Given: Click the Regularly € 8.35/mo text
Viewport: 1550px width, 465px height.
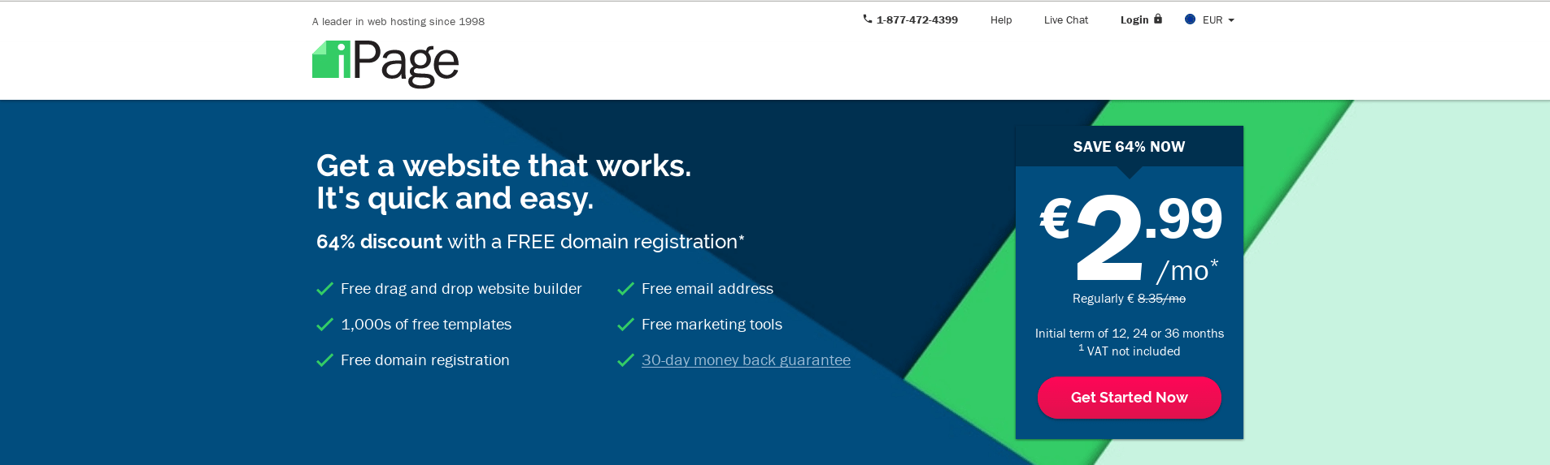Looking at the screenshot, I should 1129,299.
